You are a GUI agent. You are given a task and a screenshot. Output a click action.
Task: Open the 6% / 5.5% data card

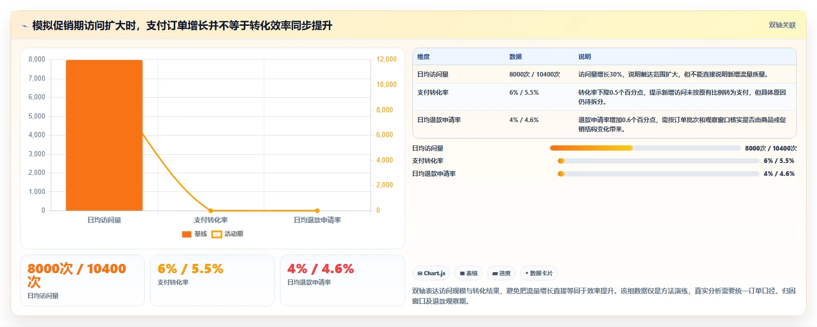(x=212, y=280)
